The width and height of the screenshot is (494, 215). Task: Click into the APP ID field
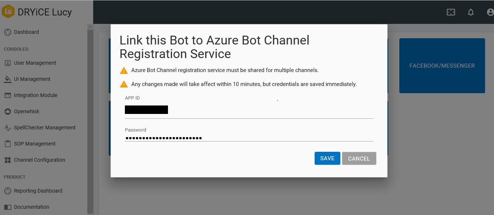point(249,110)
